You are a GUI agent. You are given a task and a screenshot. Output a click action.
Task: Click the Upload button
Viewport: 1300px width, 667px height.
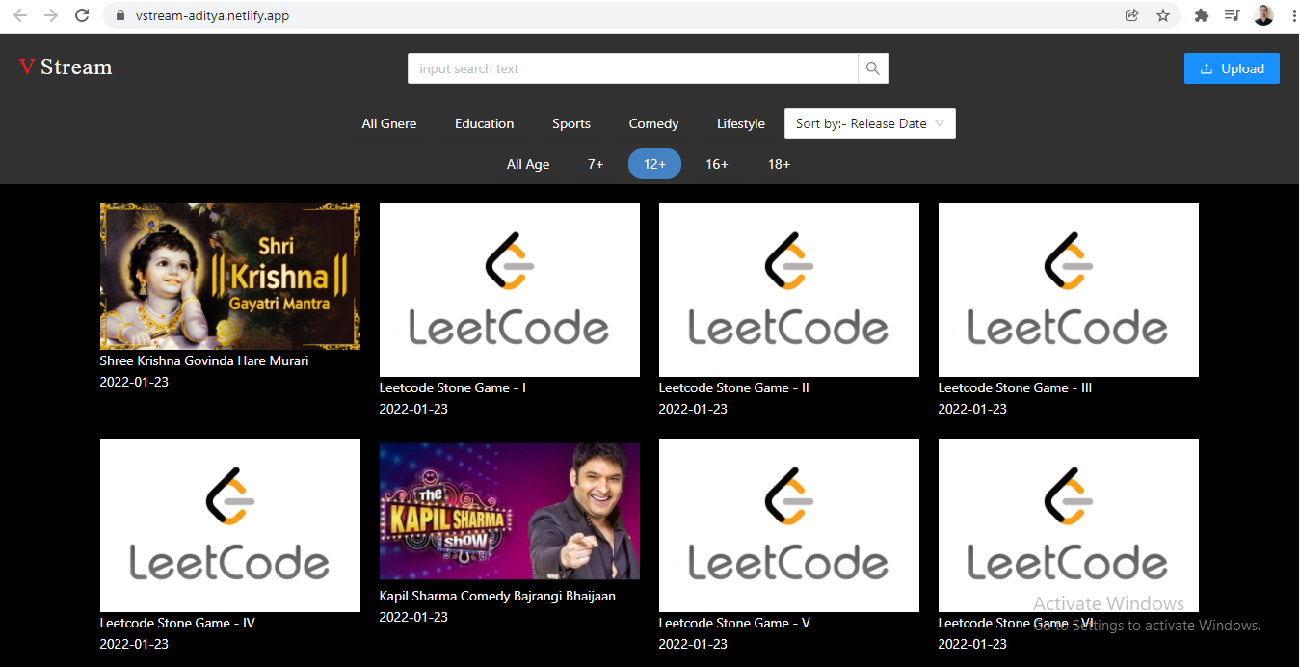[1232, 68]
